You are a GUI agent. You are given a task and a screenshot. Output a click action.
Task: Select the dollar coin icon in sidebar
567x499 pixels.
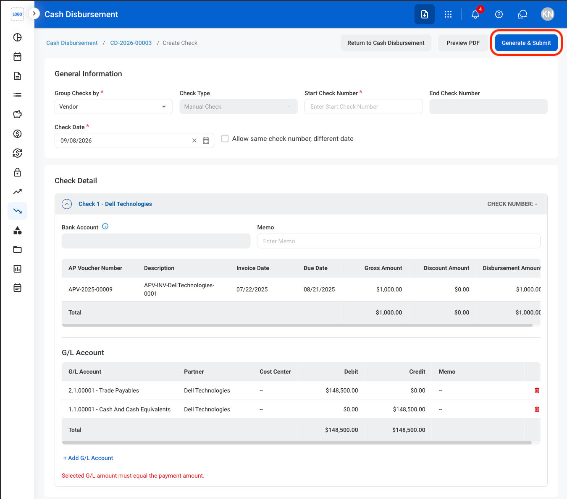pyautogui.click(x=17, y=134)
